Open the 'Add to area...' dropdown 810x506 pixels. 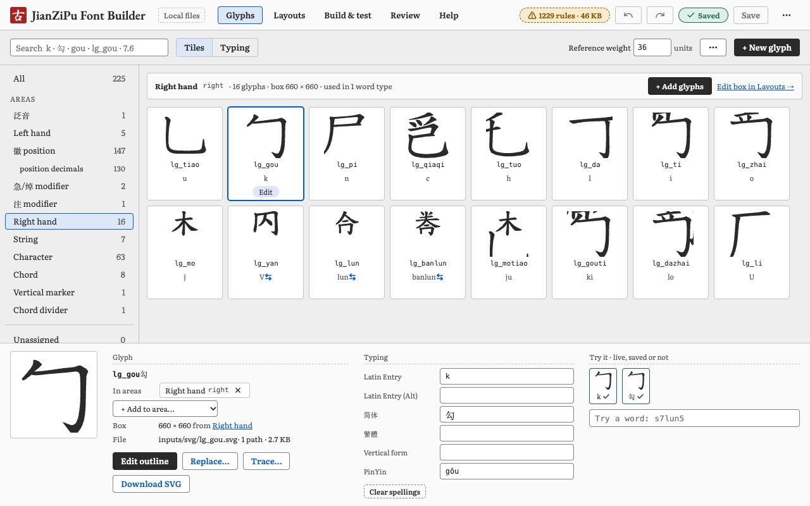point(165,409)
